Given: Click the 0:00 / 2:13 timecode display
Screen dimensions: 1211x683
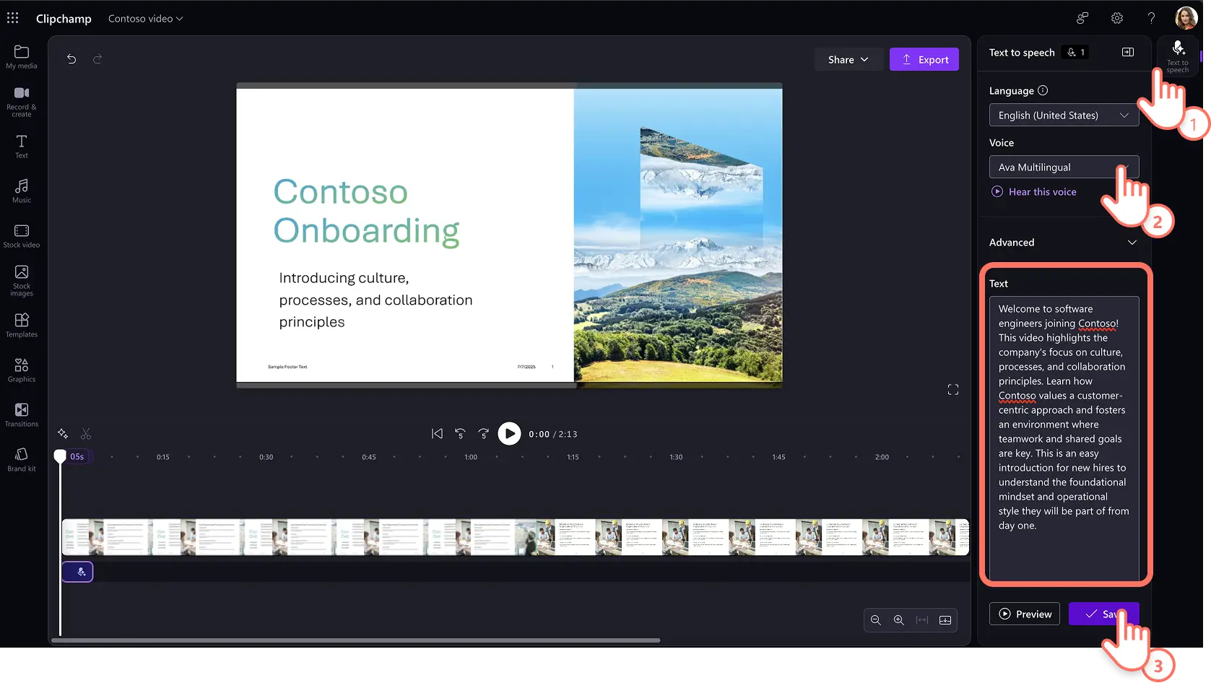Looking at the screenshot, I should coord(552,434).
